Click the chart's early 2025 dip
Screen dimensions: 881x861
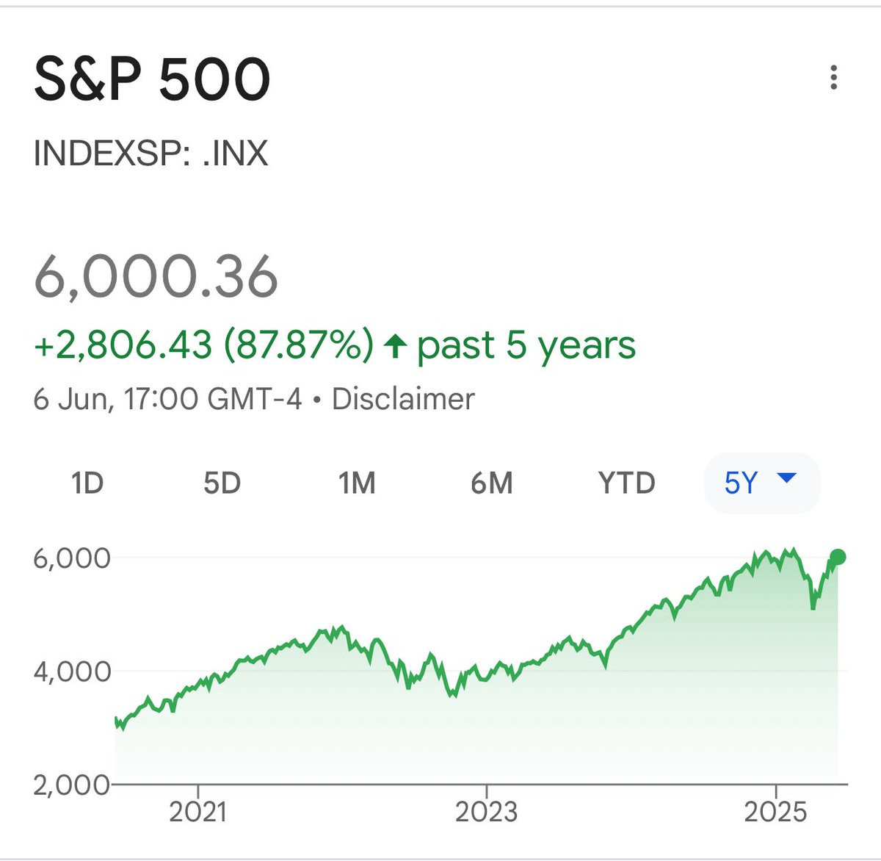813,604
